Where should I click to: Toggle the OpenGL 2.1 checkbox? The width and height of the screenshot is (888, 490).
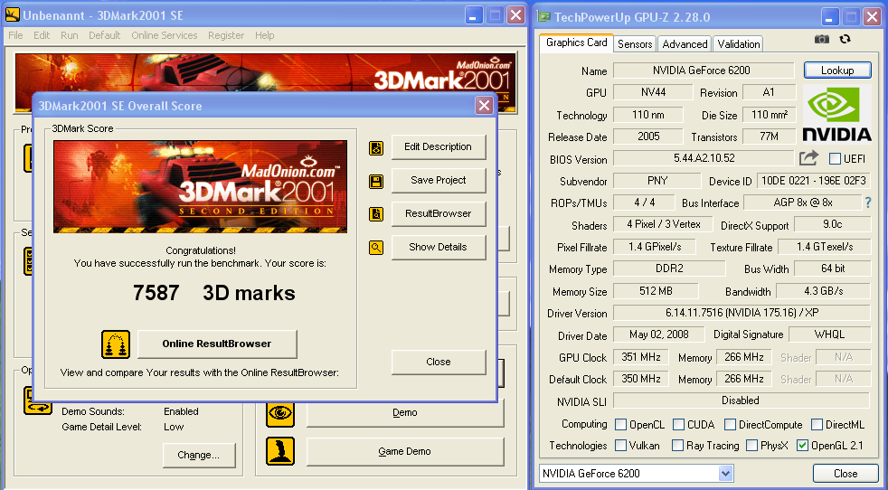(802, 445)
